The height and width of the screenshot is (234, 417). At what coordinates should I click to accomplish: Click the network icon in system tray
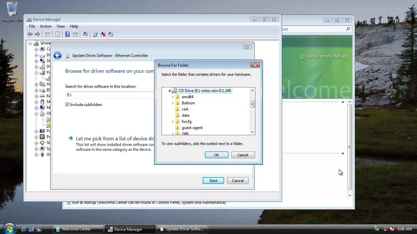(x=386, y=229)
